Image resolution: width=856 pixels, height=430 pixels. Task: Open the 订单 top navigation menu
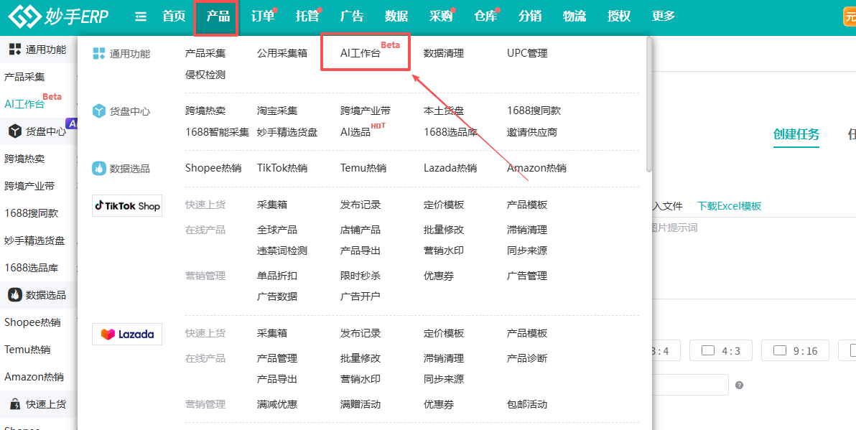coord(263,17)
